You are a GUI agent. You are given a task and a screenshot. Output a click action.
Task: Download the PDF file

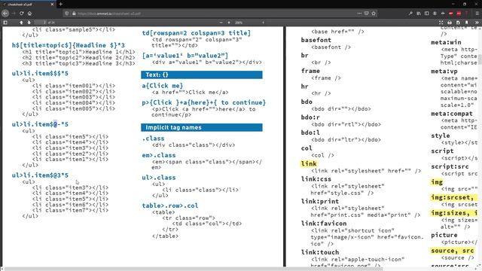click(458, 23)
